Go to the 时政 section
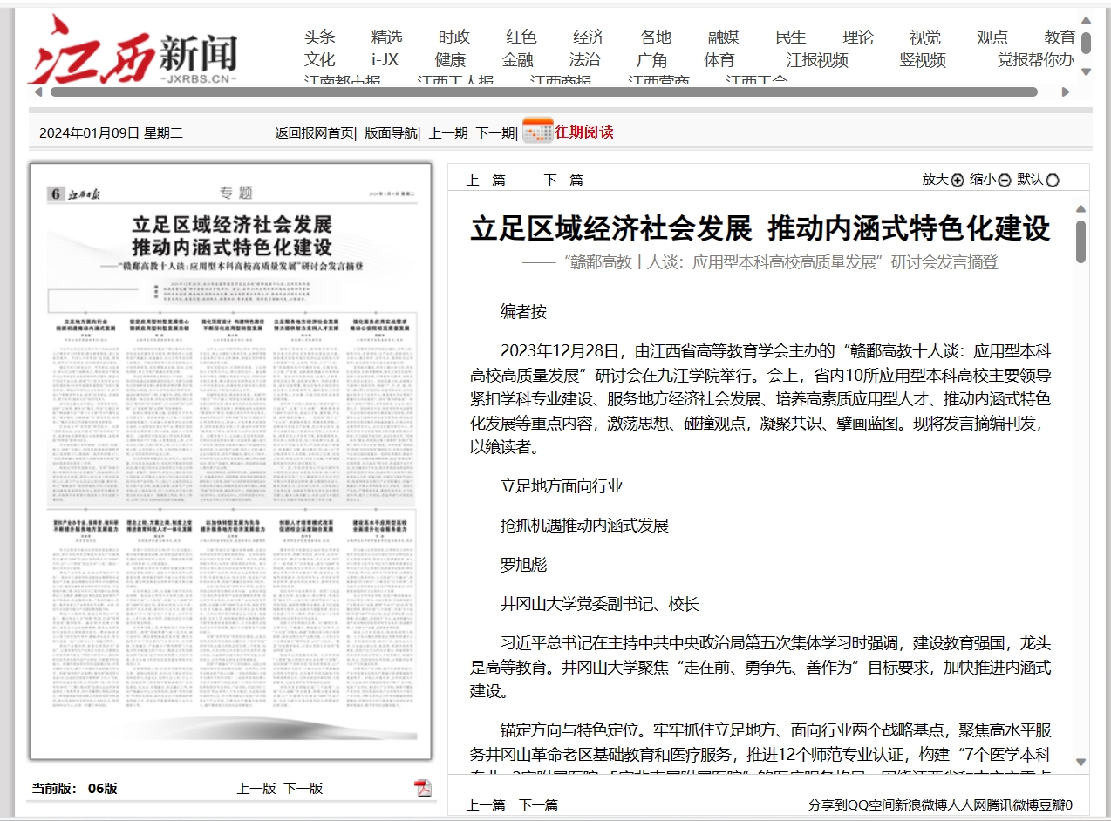 pos(454,37)
